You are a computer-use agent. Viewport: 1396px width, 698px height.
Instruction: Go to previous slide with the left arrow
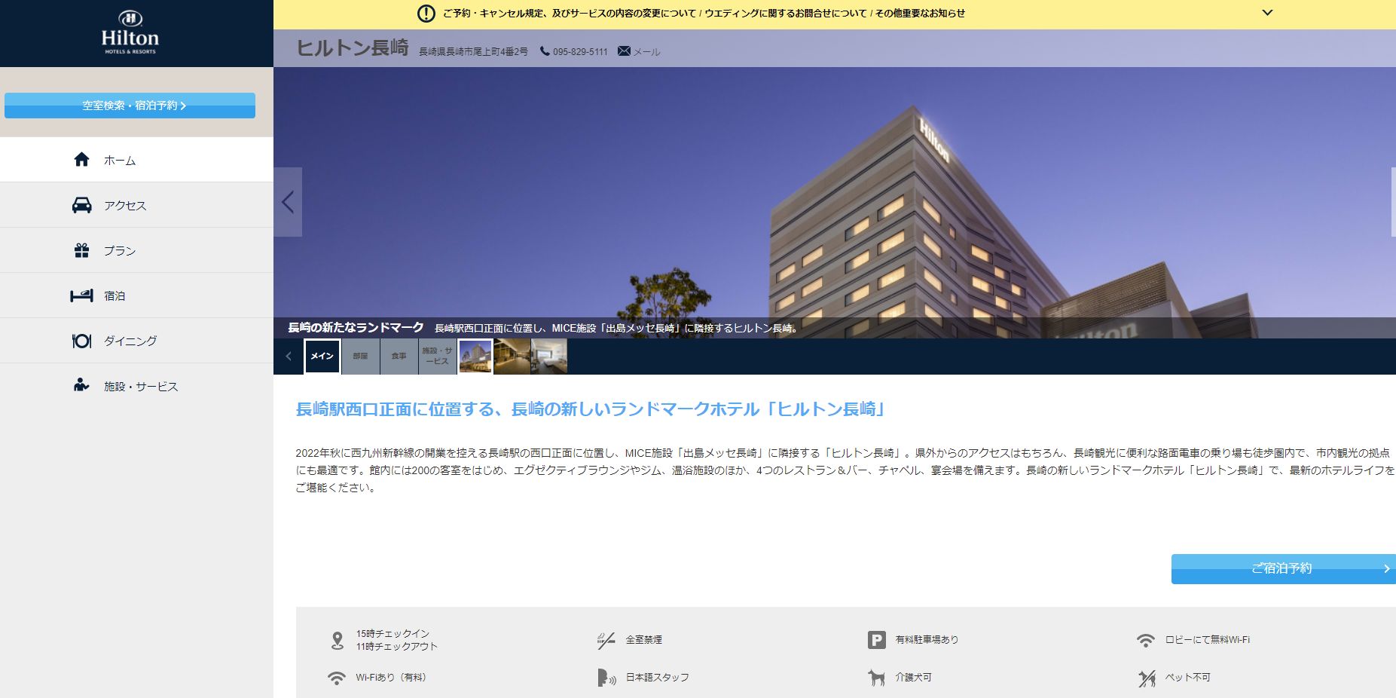288,202
